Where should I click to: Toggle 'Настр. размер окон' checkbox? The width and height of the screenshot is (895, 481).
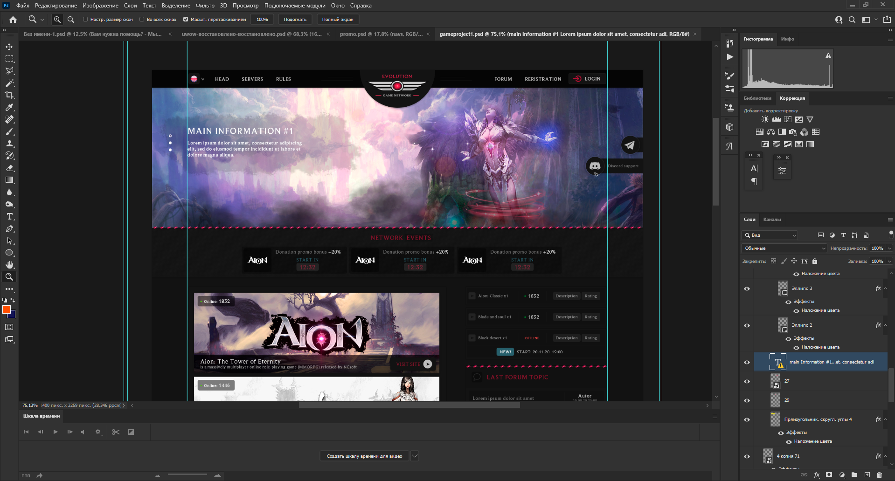[x=85, y=20]
